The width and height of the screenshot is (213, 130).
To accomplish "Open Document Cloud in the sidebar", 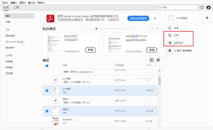I will 14,42.
